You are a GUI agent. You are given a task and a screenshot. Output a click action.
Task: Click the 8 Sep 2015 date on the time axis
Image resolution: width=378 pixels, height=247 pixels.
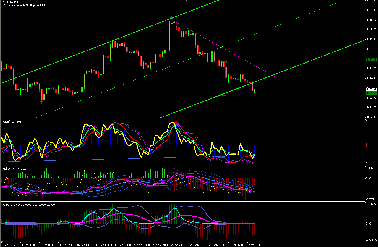click(x=8, y=245)
